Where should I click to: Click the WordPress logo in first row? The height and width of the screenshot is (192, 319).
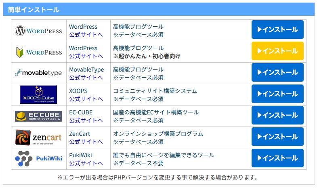click(x=38, y=31)
